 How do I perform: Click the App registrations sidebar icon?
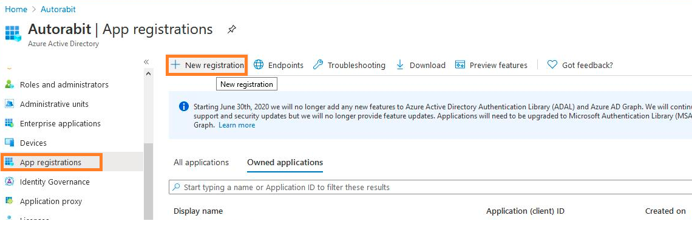tap(9, 162)
